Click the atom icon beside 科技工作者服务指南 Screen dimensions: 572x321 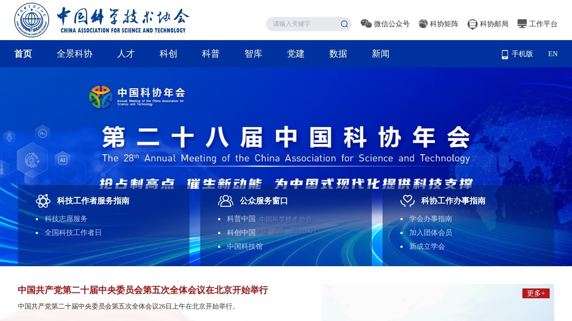pos(43,201)
